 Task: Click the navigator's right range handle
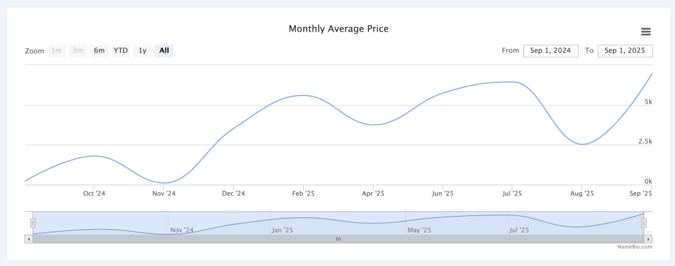pyautogui.click(x=644, y=223)
